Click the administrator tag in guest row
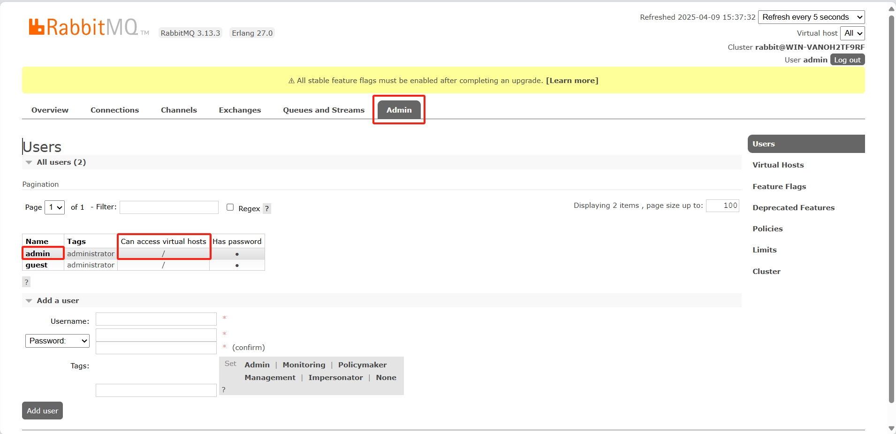This screenshot has height=434, width=896. (91, 265)
